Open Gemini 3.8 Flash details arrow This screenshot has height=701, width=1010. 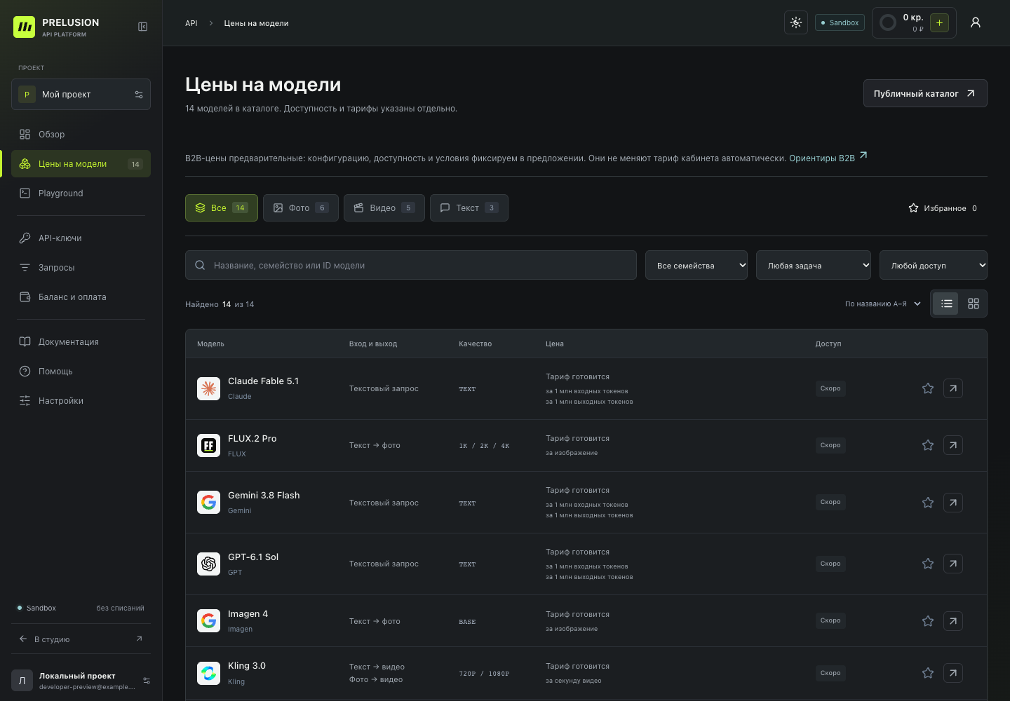(x=953, y=503)
